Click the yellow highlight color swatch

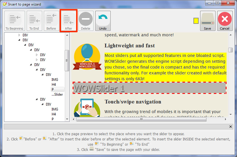196,21
